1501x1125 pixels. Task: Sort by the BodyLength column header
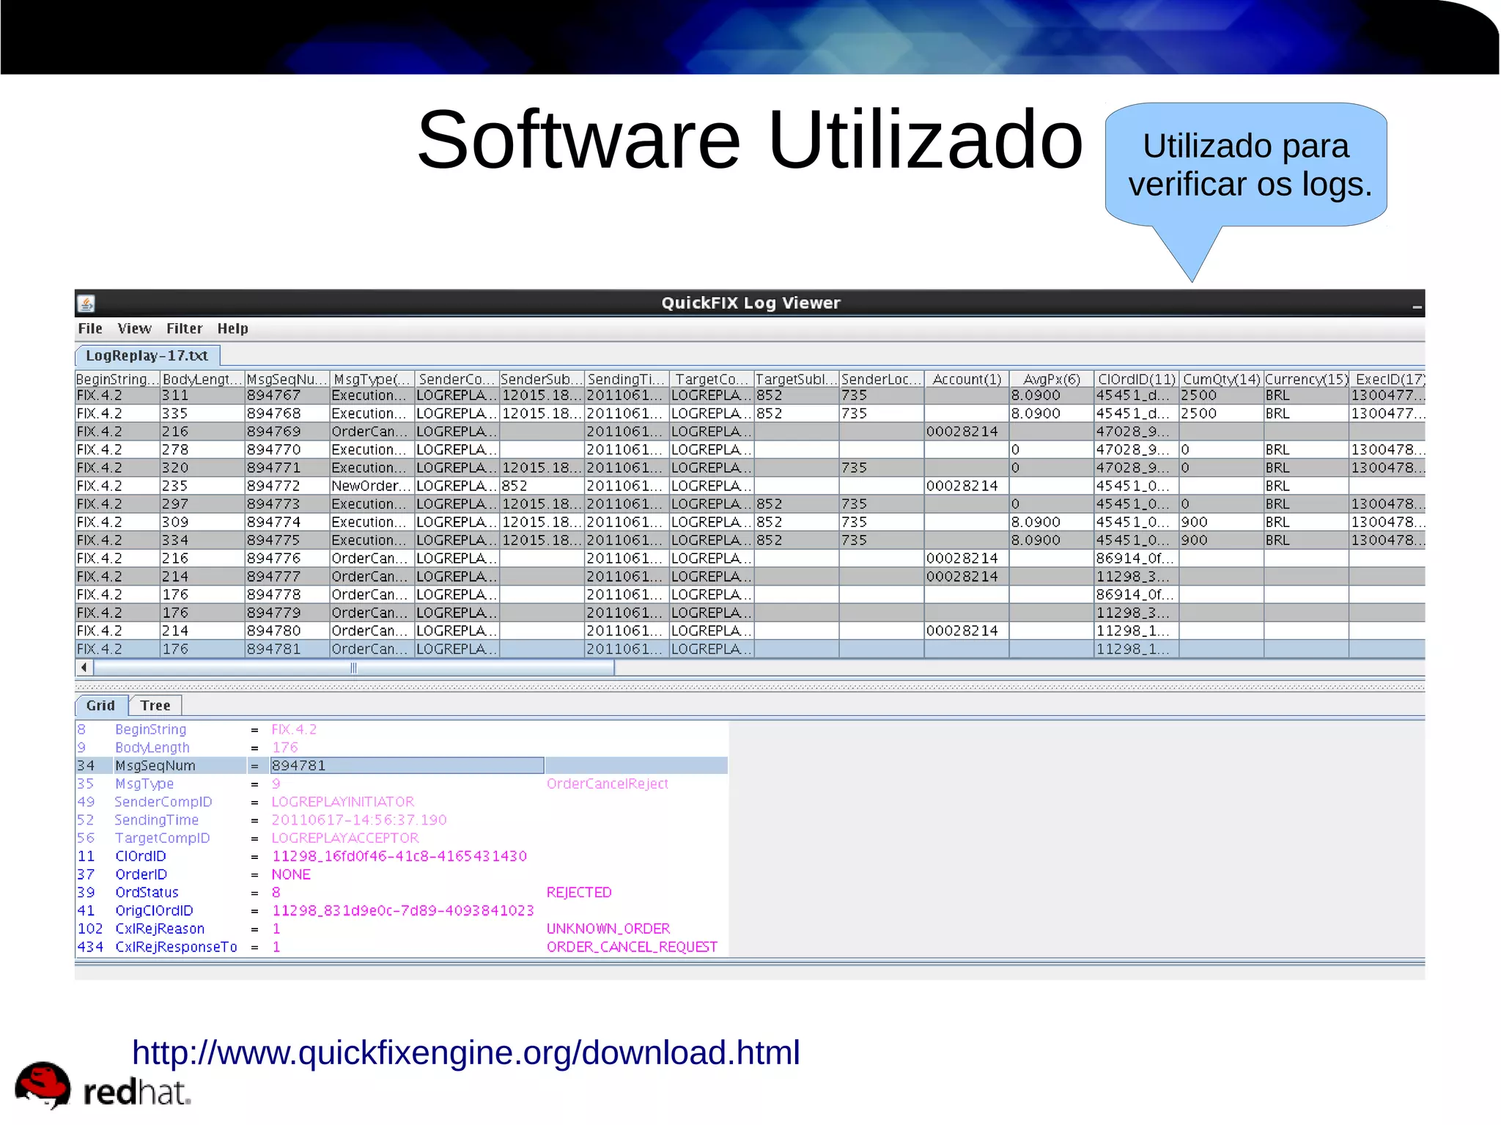pyautogui.click(x=202, y=379)
